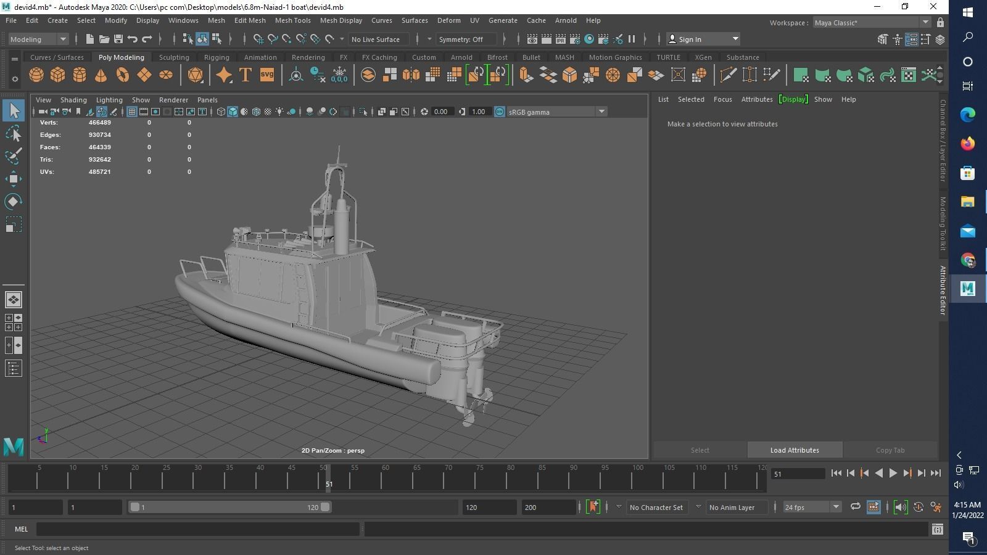987x555 pixels.
Task: Open the viewport Shading menu
Action: click(73, 99)
